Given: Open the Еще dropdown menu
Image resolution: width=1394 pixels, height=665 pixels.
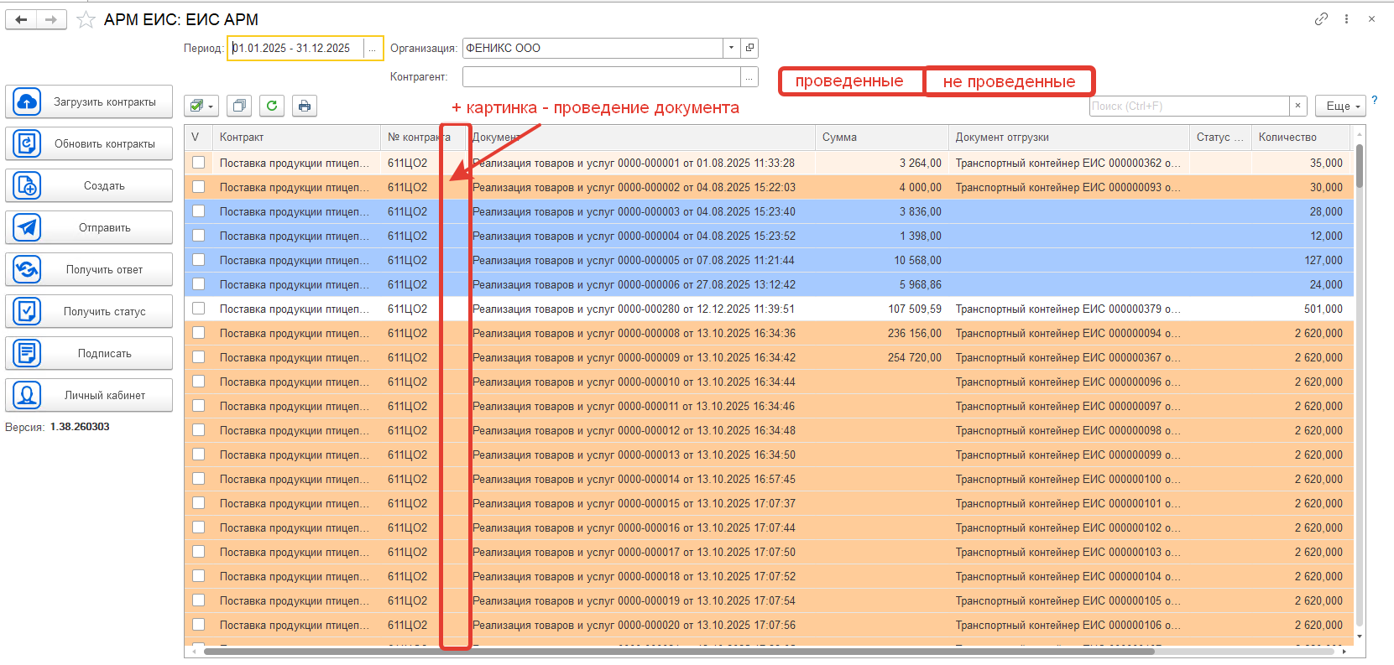Looking at the screenshot, I should (x=1340, y=106).
